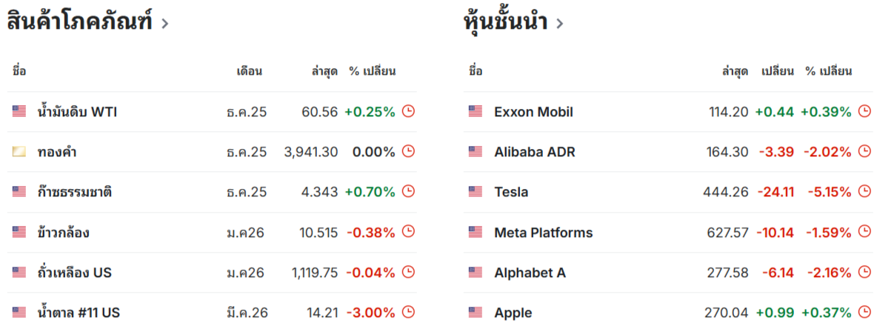Open the Alphabet A stock page
Screen dimensions: 877x329
pos(530,273)
